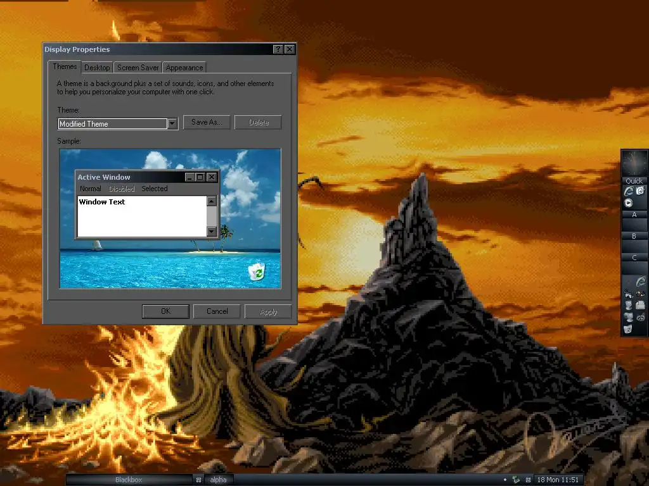Click 'Normal' in Active Window sample

90,189
